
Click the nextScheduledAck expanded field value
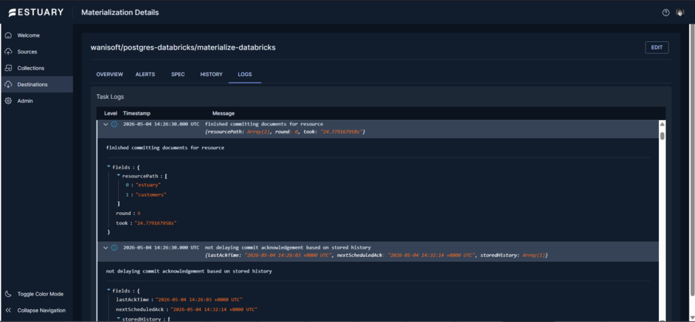214,309
